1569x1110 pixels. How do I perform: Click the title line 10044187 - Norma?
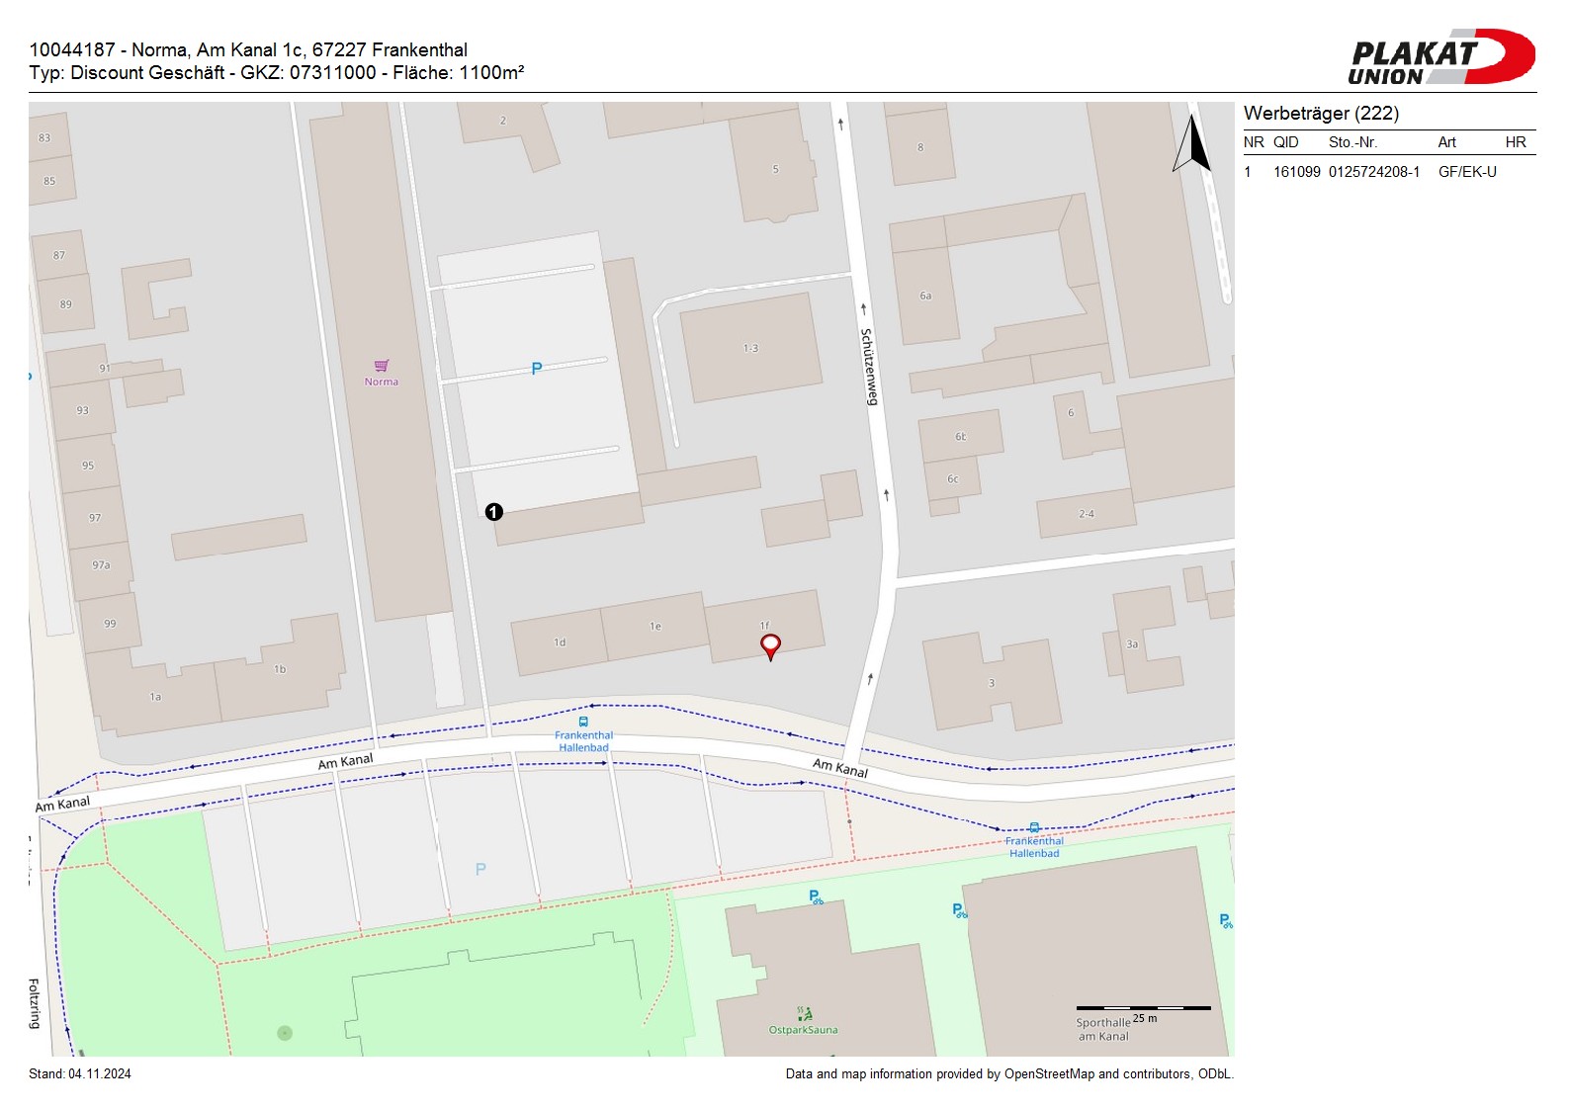point(248,49)
